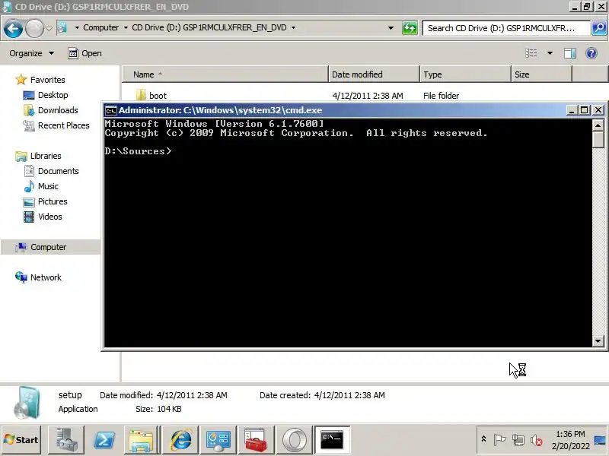This screenshot has width=609, height=456.
Task: Click at the D:\Sources> prompt line
Action: tap(138, 151)
